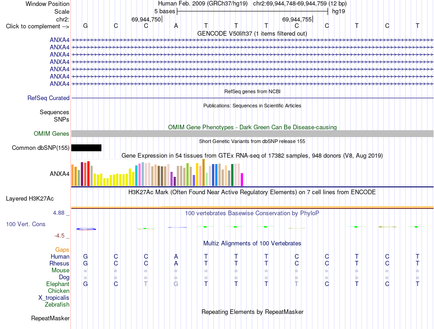Click "Human Feb. 2009 (GRCh37/hg19)" assembly text

202,4
